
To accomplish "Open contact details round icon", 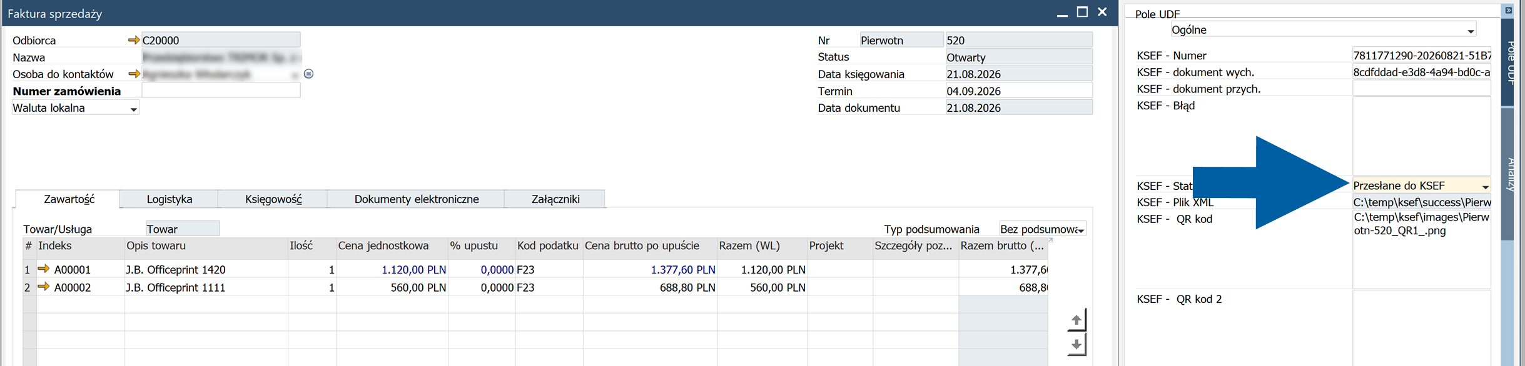I will pyautogui.click(x=308, y=74).
